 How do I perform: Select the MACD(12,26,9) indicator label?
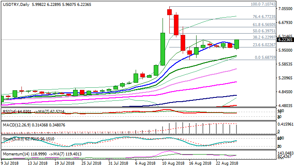click(15, 125)
